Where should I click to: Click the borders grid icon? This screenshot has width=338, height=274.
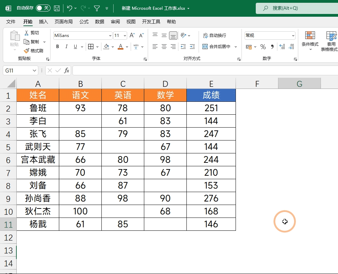[91, 47]
